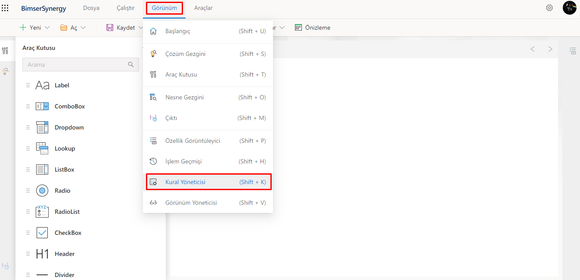The width and height of the screenshot is (580, 280).
Task: Expand the Kaydet dropdown arrow
Action: (140, 28)
